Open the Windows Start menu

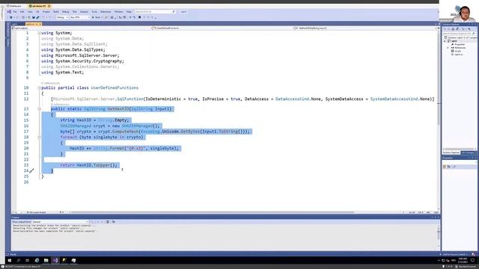9,261
